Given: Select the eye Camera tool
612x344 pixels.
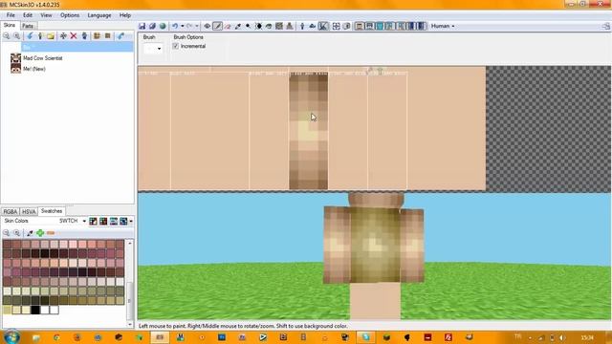Looking at the screenshot, I should pos(208,26).
